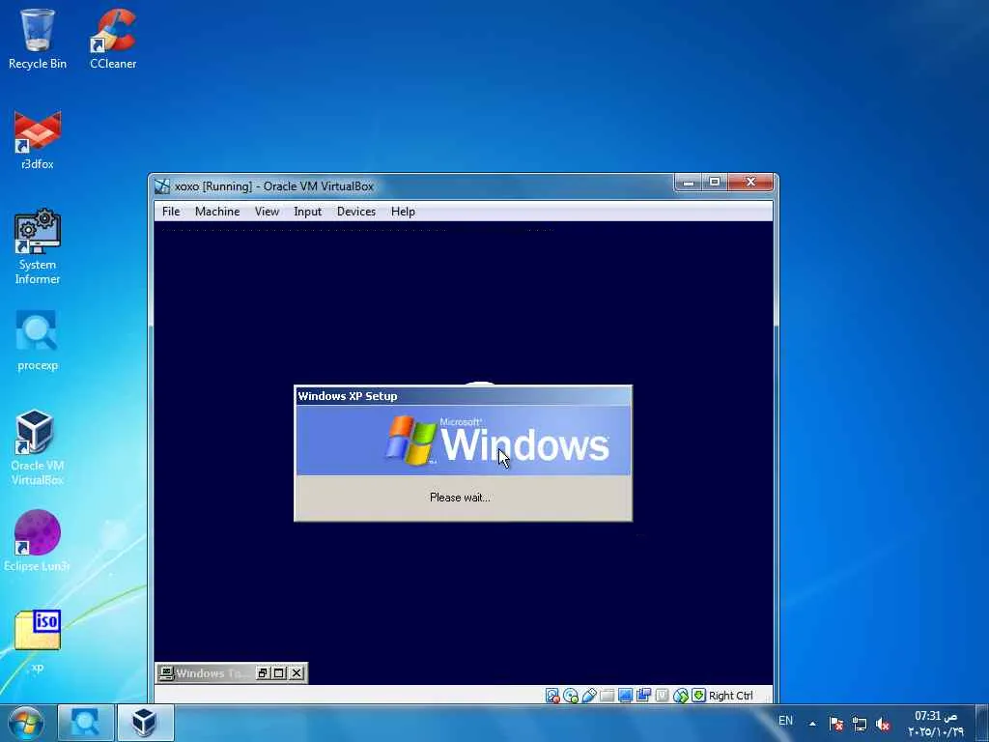The height and width of the screenshot is (742, 989).
Task: Click the xoxo [Running] VirtualBox title bar
Action: coord(413,186)
